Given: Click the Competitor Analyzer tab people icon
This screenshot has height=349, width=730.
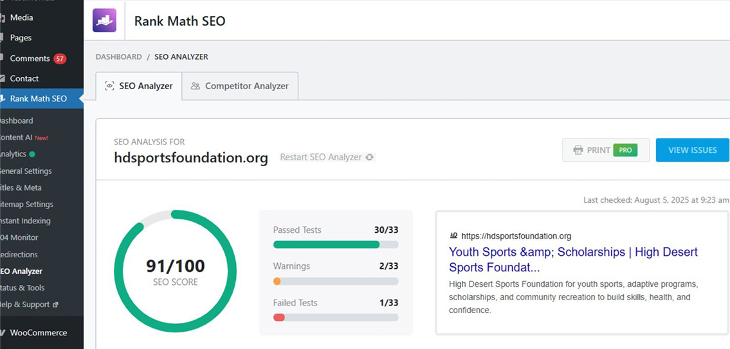Looking at the screenshot, I should pyautogui.click(x=196, y=86).
